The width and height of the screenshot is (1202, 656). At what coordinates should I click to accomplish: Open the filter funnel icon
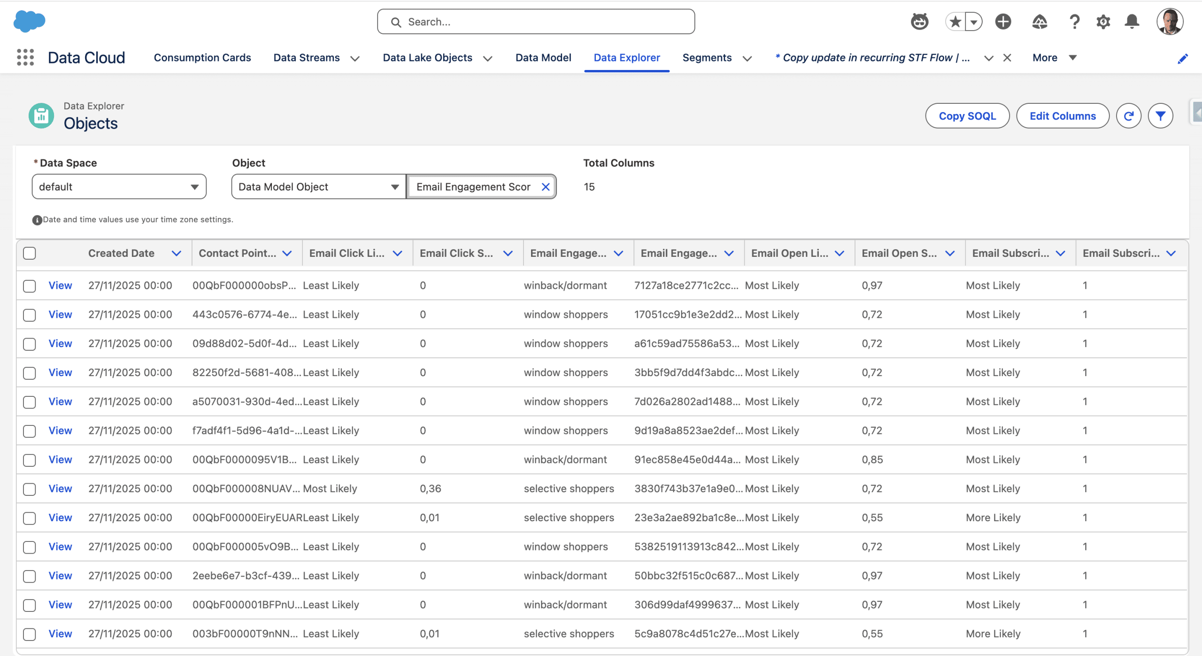(x=1160, y=116)
